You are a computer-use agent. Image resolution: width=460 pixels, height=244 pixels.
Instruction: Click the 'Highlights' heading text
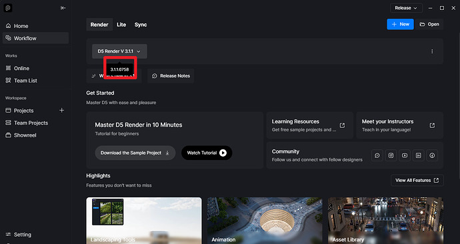(98, 176)
